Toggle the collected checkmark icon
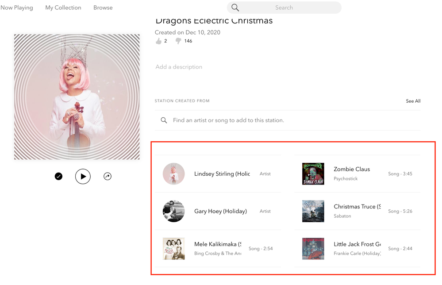Image resolution: width=442 pixels, height=285 pixels. pos(58,177)
